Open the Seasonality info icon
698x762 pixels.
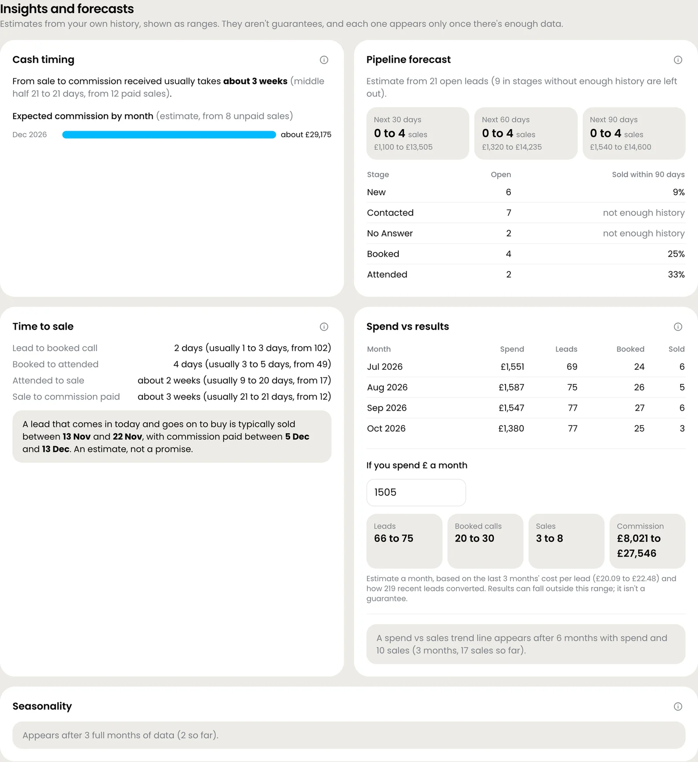point(677,707)
